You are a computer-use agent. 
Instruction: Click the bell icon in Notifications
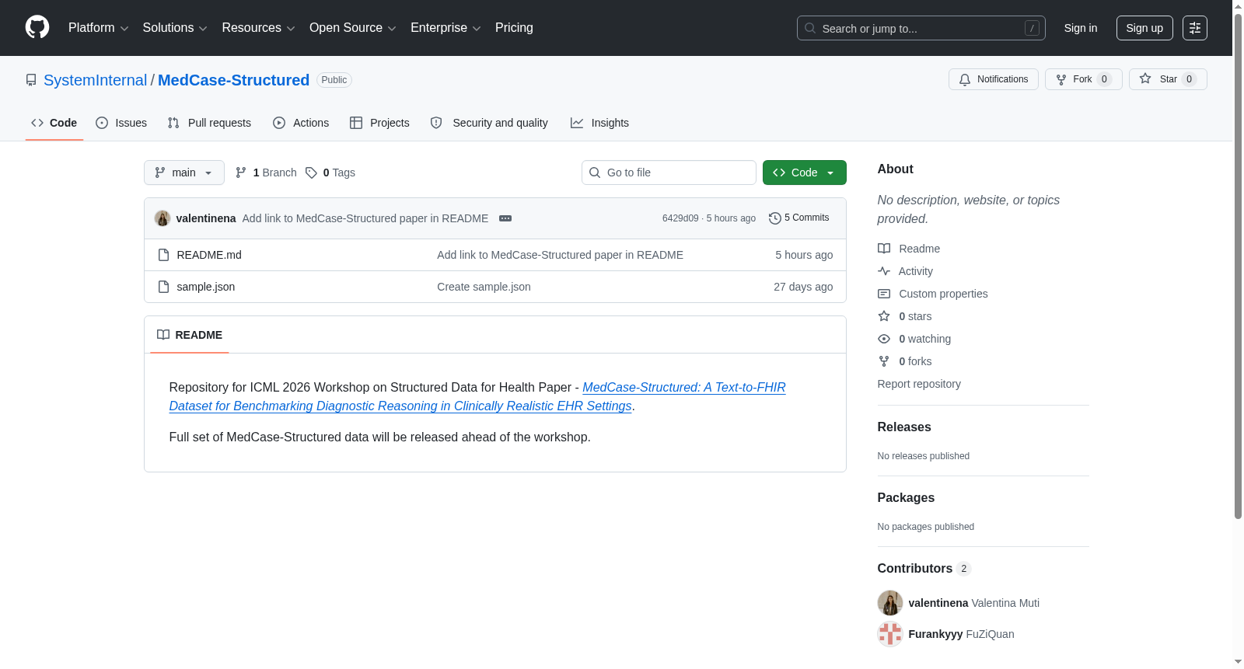[x=965, y=79]
